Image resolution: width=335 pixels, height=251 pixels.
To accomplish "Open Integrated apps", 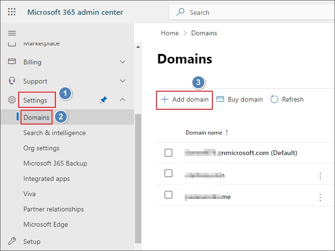I will click(x=47, y=178).
